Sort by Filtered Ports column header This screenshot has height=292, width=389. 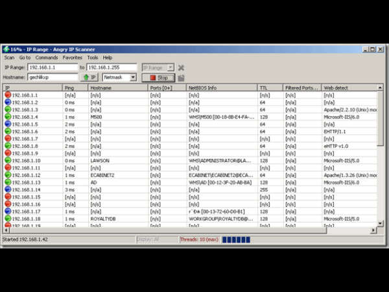pyautogui.click(x=302, y=88)
